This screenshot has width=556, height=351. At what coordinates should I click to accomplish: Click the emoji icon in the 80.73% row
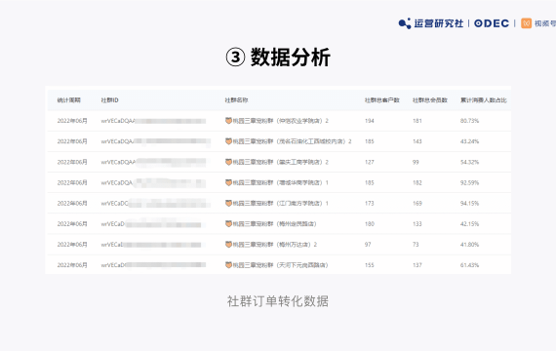[228, 121]
